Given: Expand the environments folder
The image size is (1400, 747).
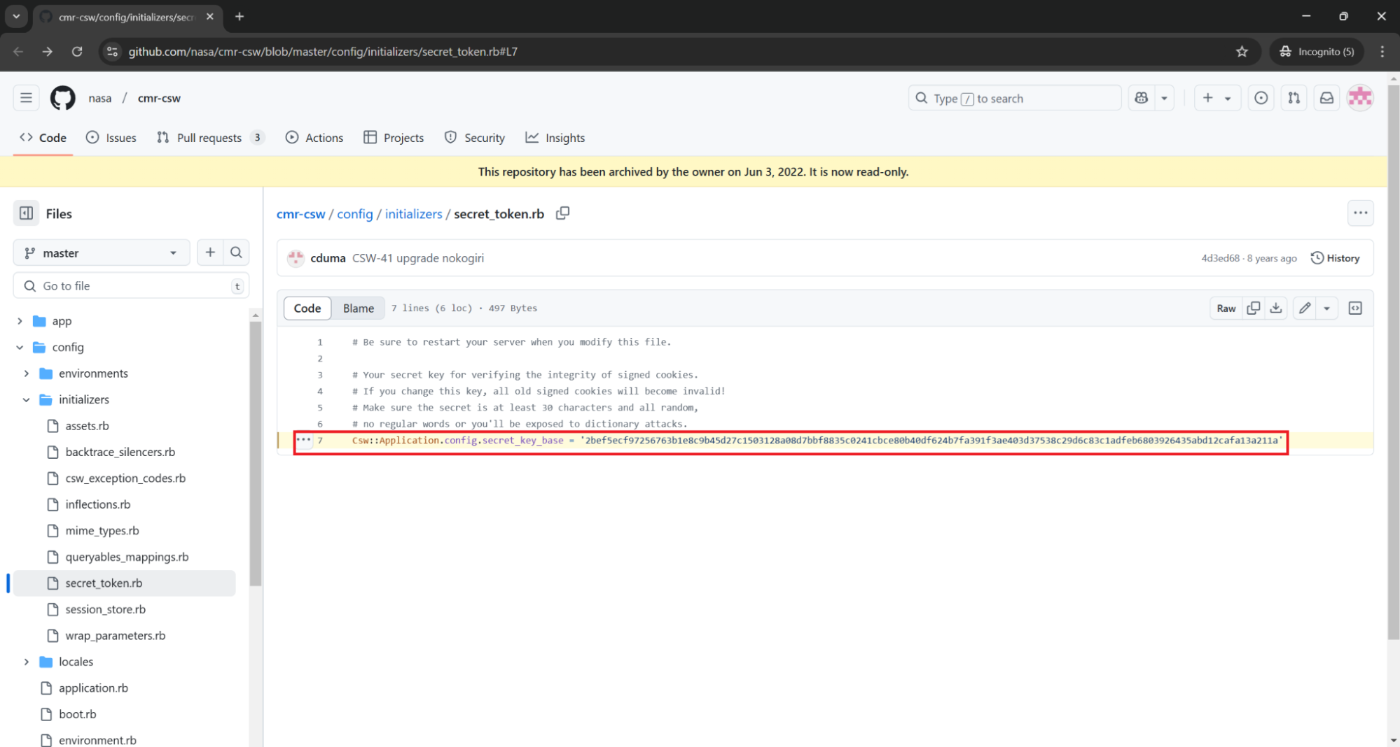Looking at the screenshot, I should coord(27,373).
